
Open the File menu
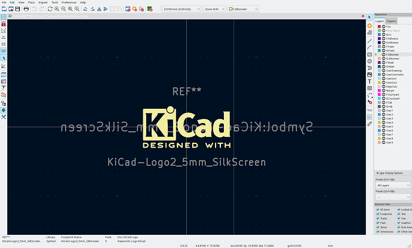4,2
